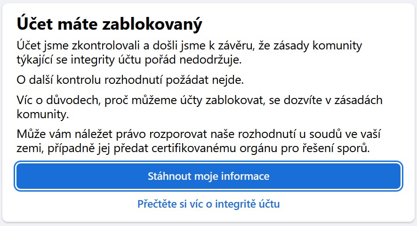Click the sentence "O další kontrolu rozhodnutí požádat nejde."
417x226 pixels.
click(x=130, y=80)
